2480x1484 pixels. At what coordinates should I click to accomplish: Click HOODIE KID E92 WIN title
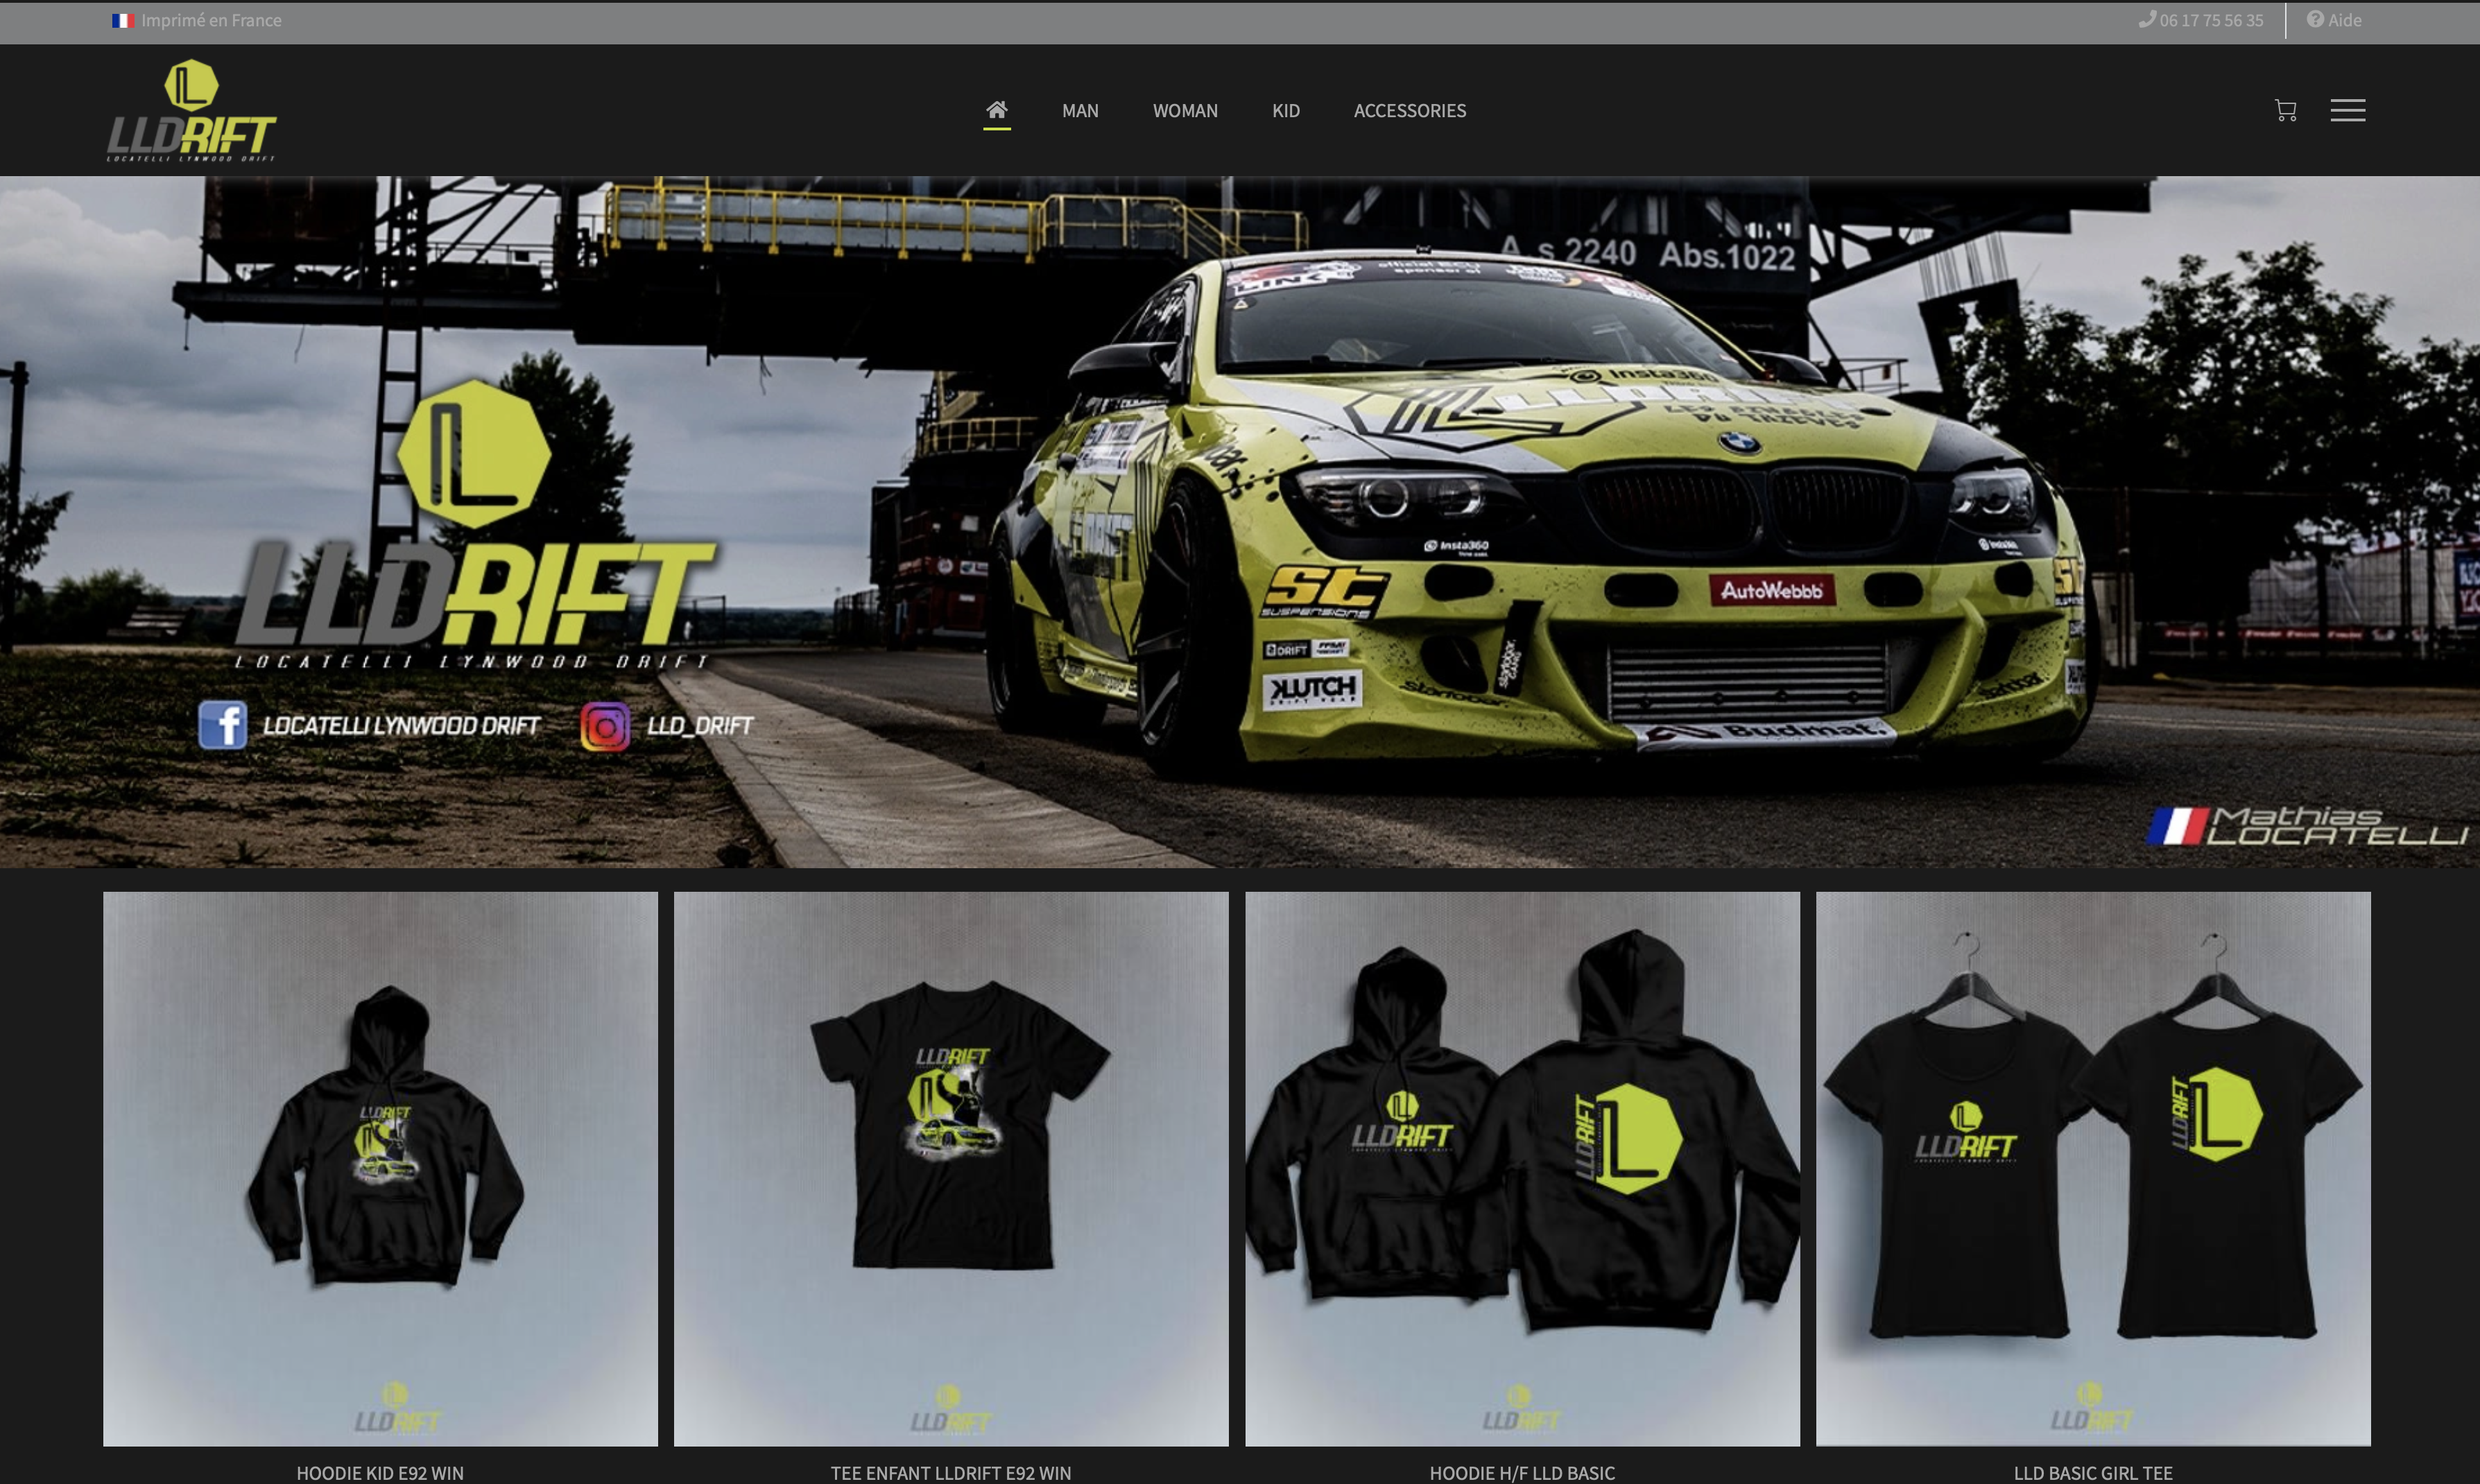pyautogui.click(x=380, y=1473)
